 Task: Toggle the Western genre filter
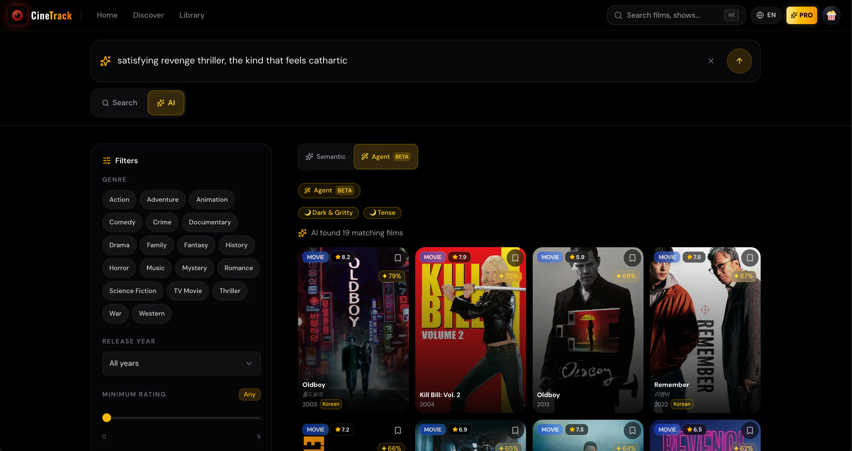(152, 314)
